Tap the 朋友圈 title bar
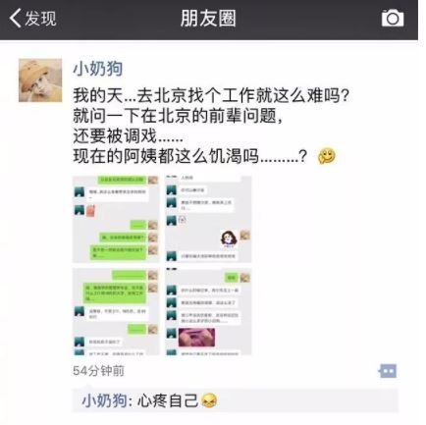Screen dimensions: 426x425 208,18
